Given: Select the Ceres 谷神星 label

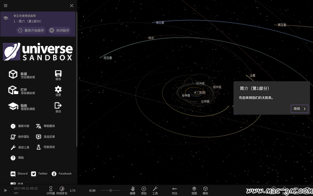Looking at the screenshot, I should pyautogui.click(x=186, y=96).
